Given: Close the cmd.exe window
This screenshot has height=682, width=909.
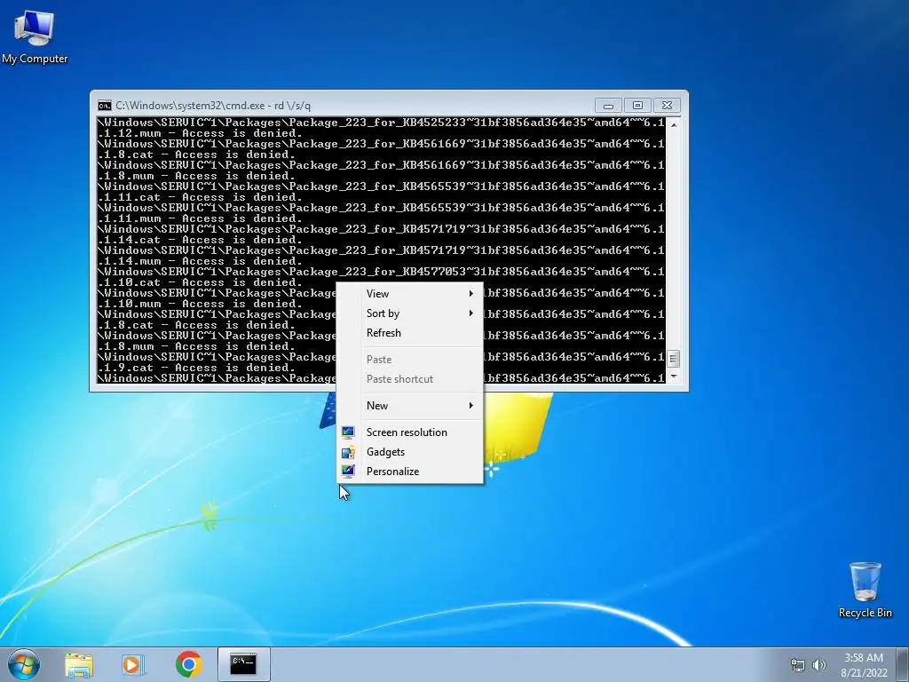Looking at the screenshot, I should (667, 106).
